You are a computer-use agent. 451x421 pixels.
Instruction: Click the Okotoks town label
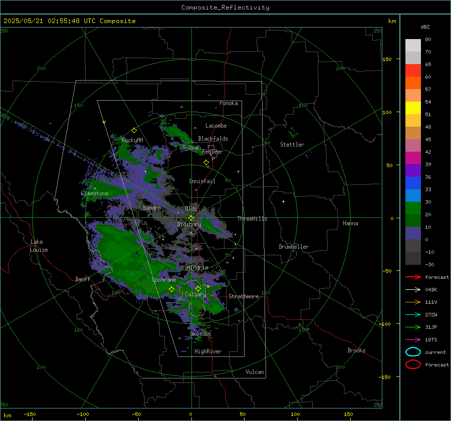tap(200, 334)
